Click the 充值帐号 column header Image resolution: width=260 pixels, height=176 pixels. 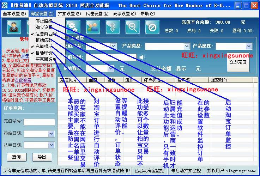[x=72, y=80]
